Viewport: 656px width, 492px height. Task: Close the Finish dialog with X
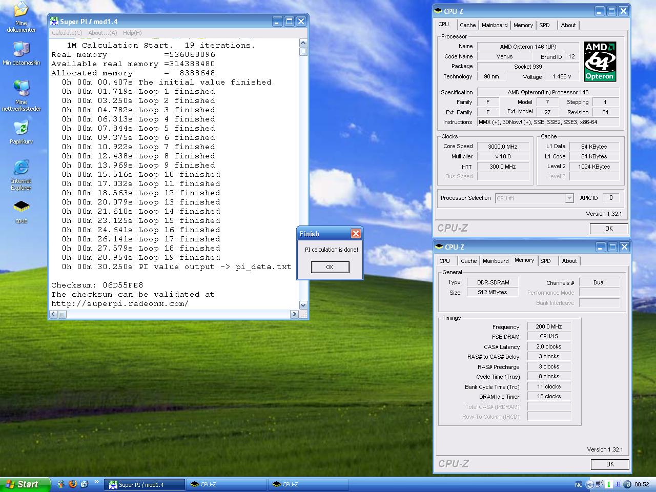click(356, 234)
